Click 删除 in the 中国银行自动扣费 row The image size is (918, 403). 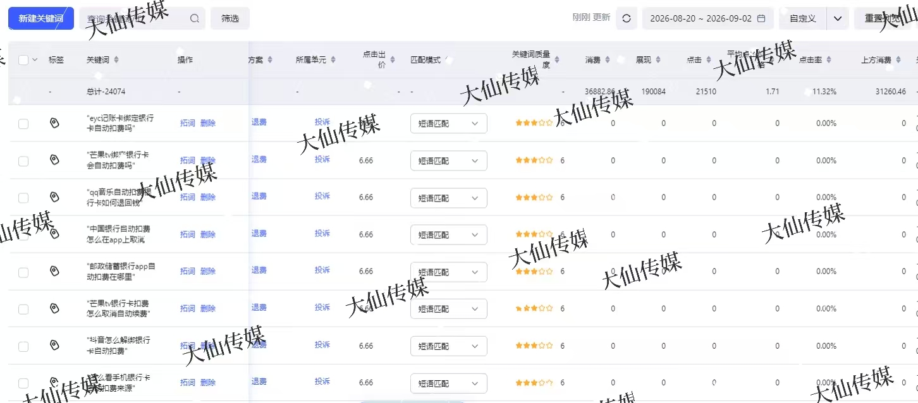click(x=208, y=234)
